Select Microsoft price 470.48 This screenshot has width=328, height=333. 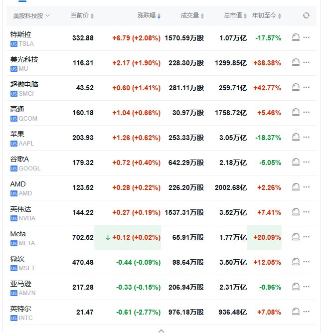click(x=83, y=262)
